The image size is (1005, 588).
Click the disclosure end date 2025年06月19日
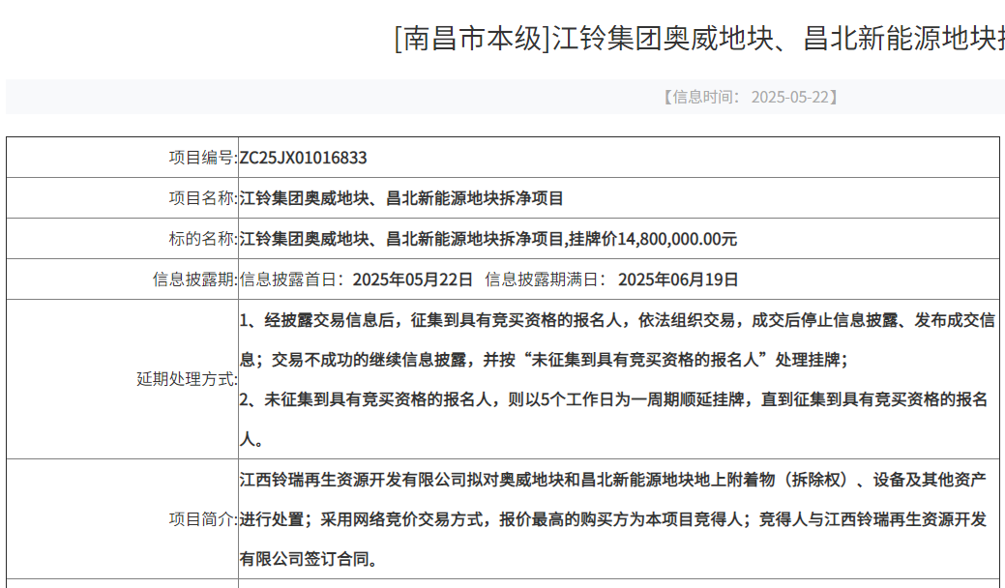click(x=678, y=279)
